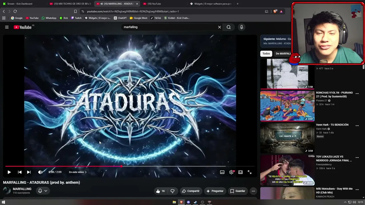Open the Brave Shields icon
Screen dimensions: 365x205
[x=275, y=11]
